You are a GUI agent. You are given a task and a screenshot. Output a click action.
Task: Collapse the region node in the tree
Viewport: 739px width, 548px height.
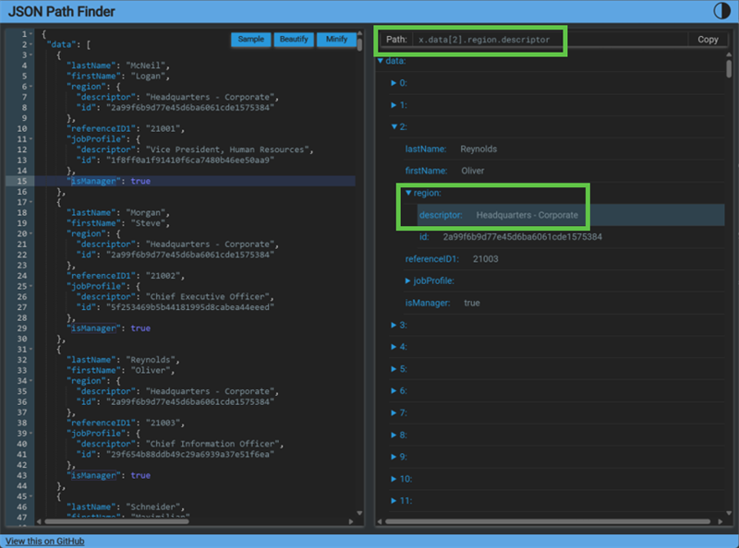tap(408, 193)
